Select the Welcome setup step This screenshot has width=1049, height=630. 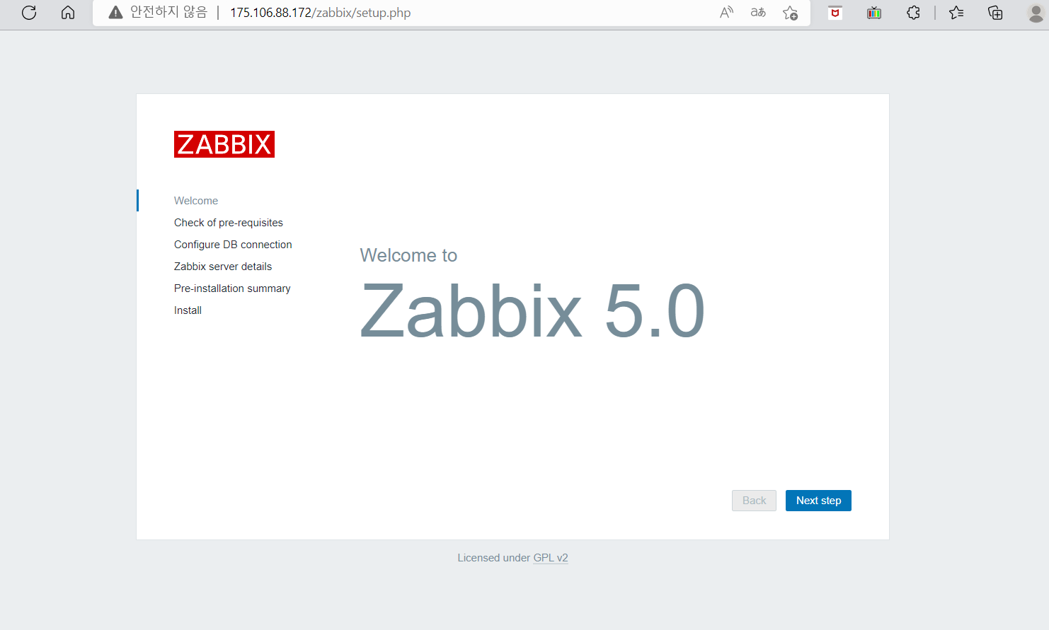tap(196, 201)
